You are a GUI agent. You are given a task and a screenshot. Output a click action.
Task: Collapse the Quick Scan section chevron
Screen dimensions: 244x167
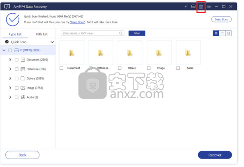tap(52, 42)
